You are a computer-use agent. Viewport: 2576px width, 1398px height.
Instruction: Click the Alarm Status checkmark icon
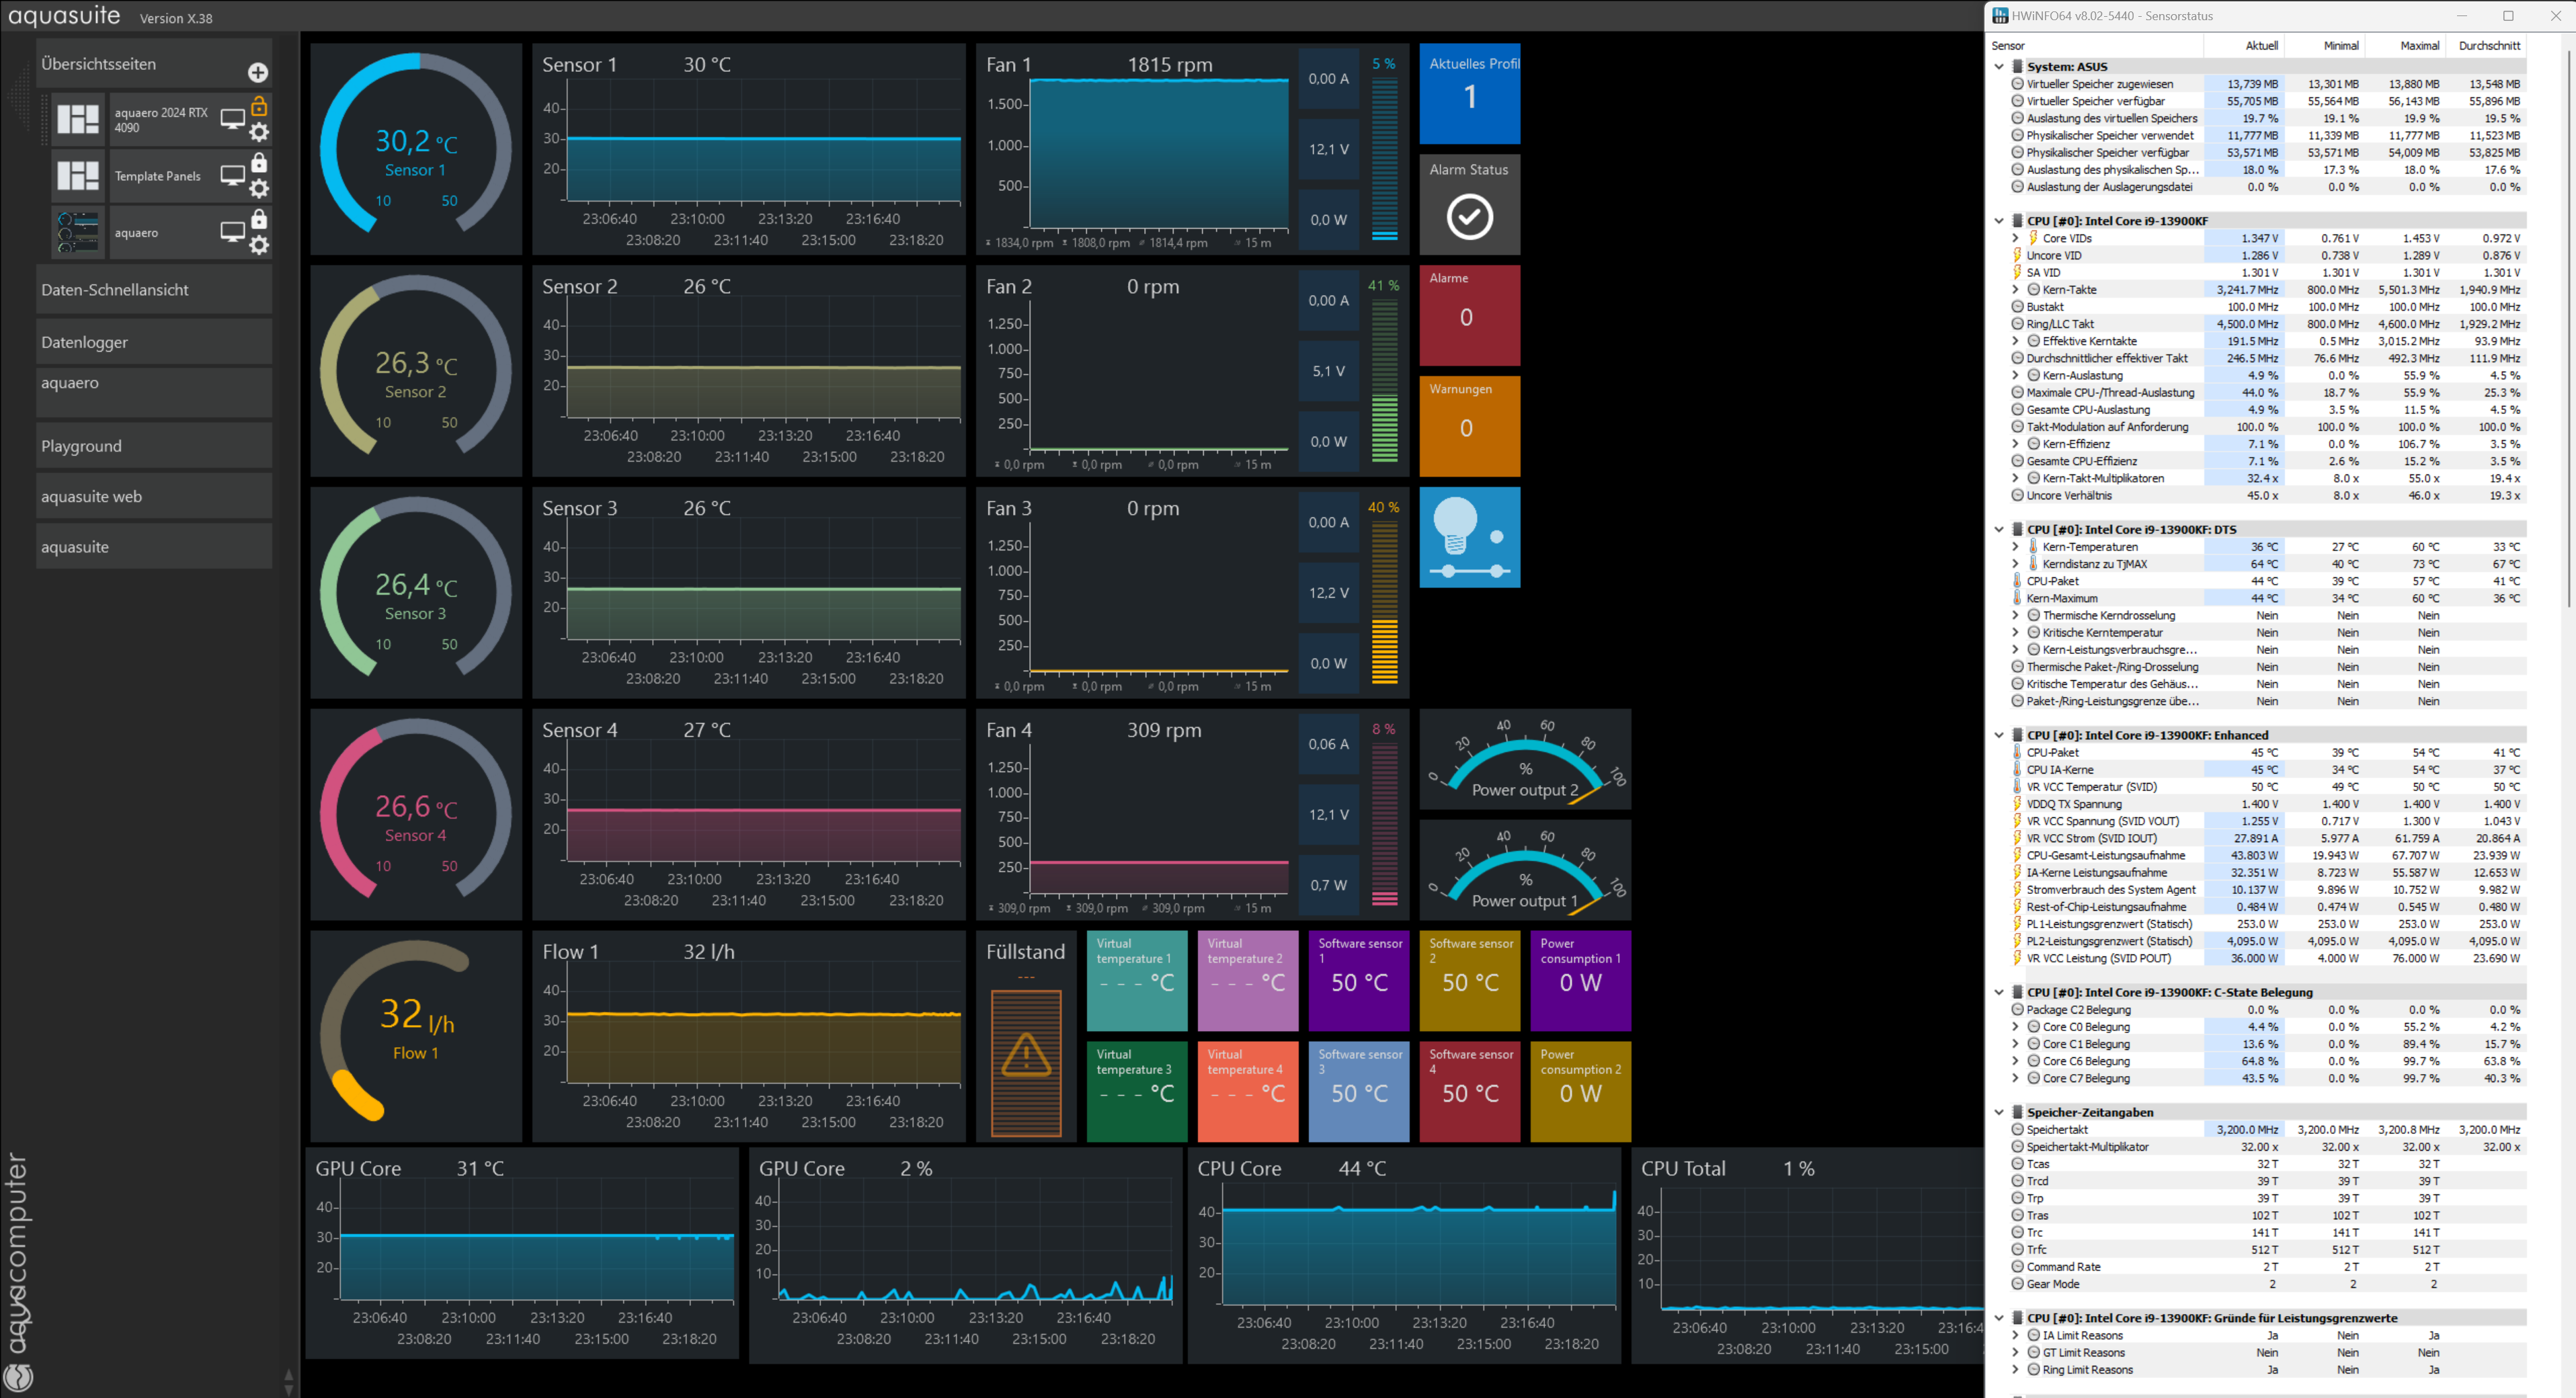coord(1469,216)
